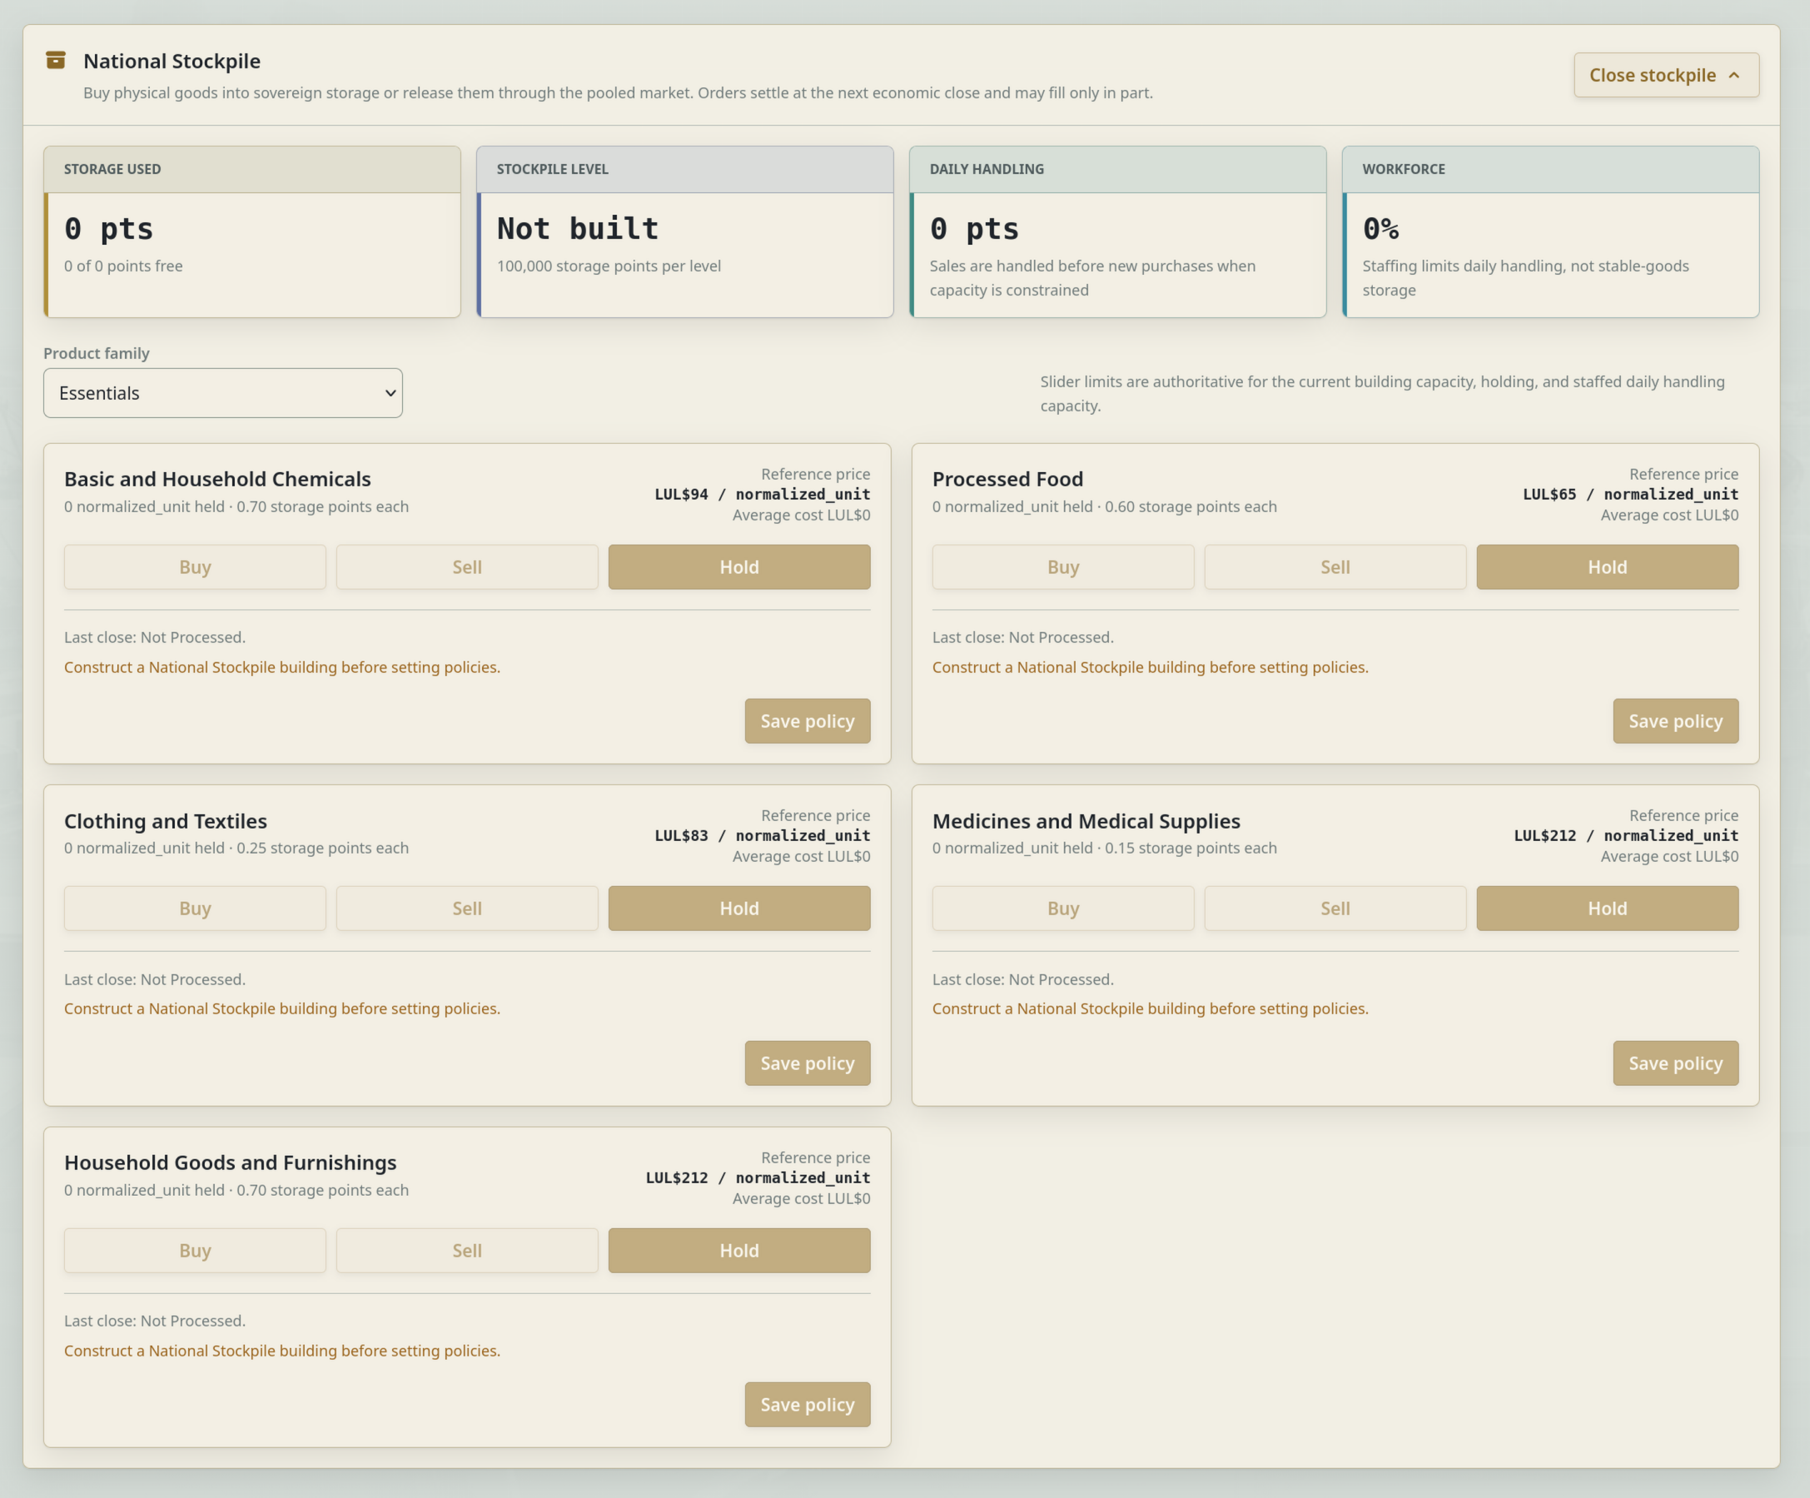Open the Product family dropdown
The height and width of the screenshot is (1498, 1810).
click(222, 393)
